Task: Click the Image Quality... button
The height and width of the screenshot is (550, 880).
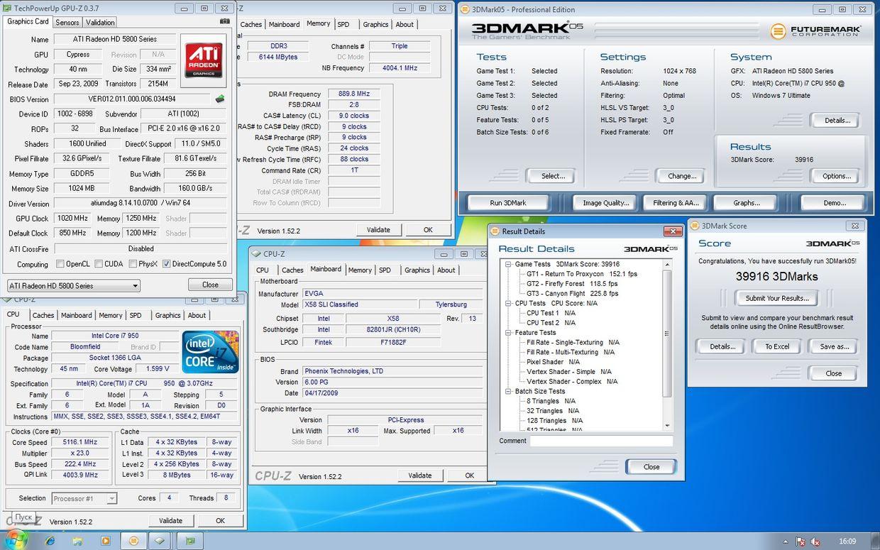Action: click(x=606, y=203)
